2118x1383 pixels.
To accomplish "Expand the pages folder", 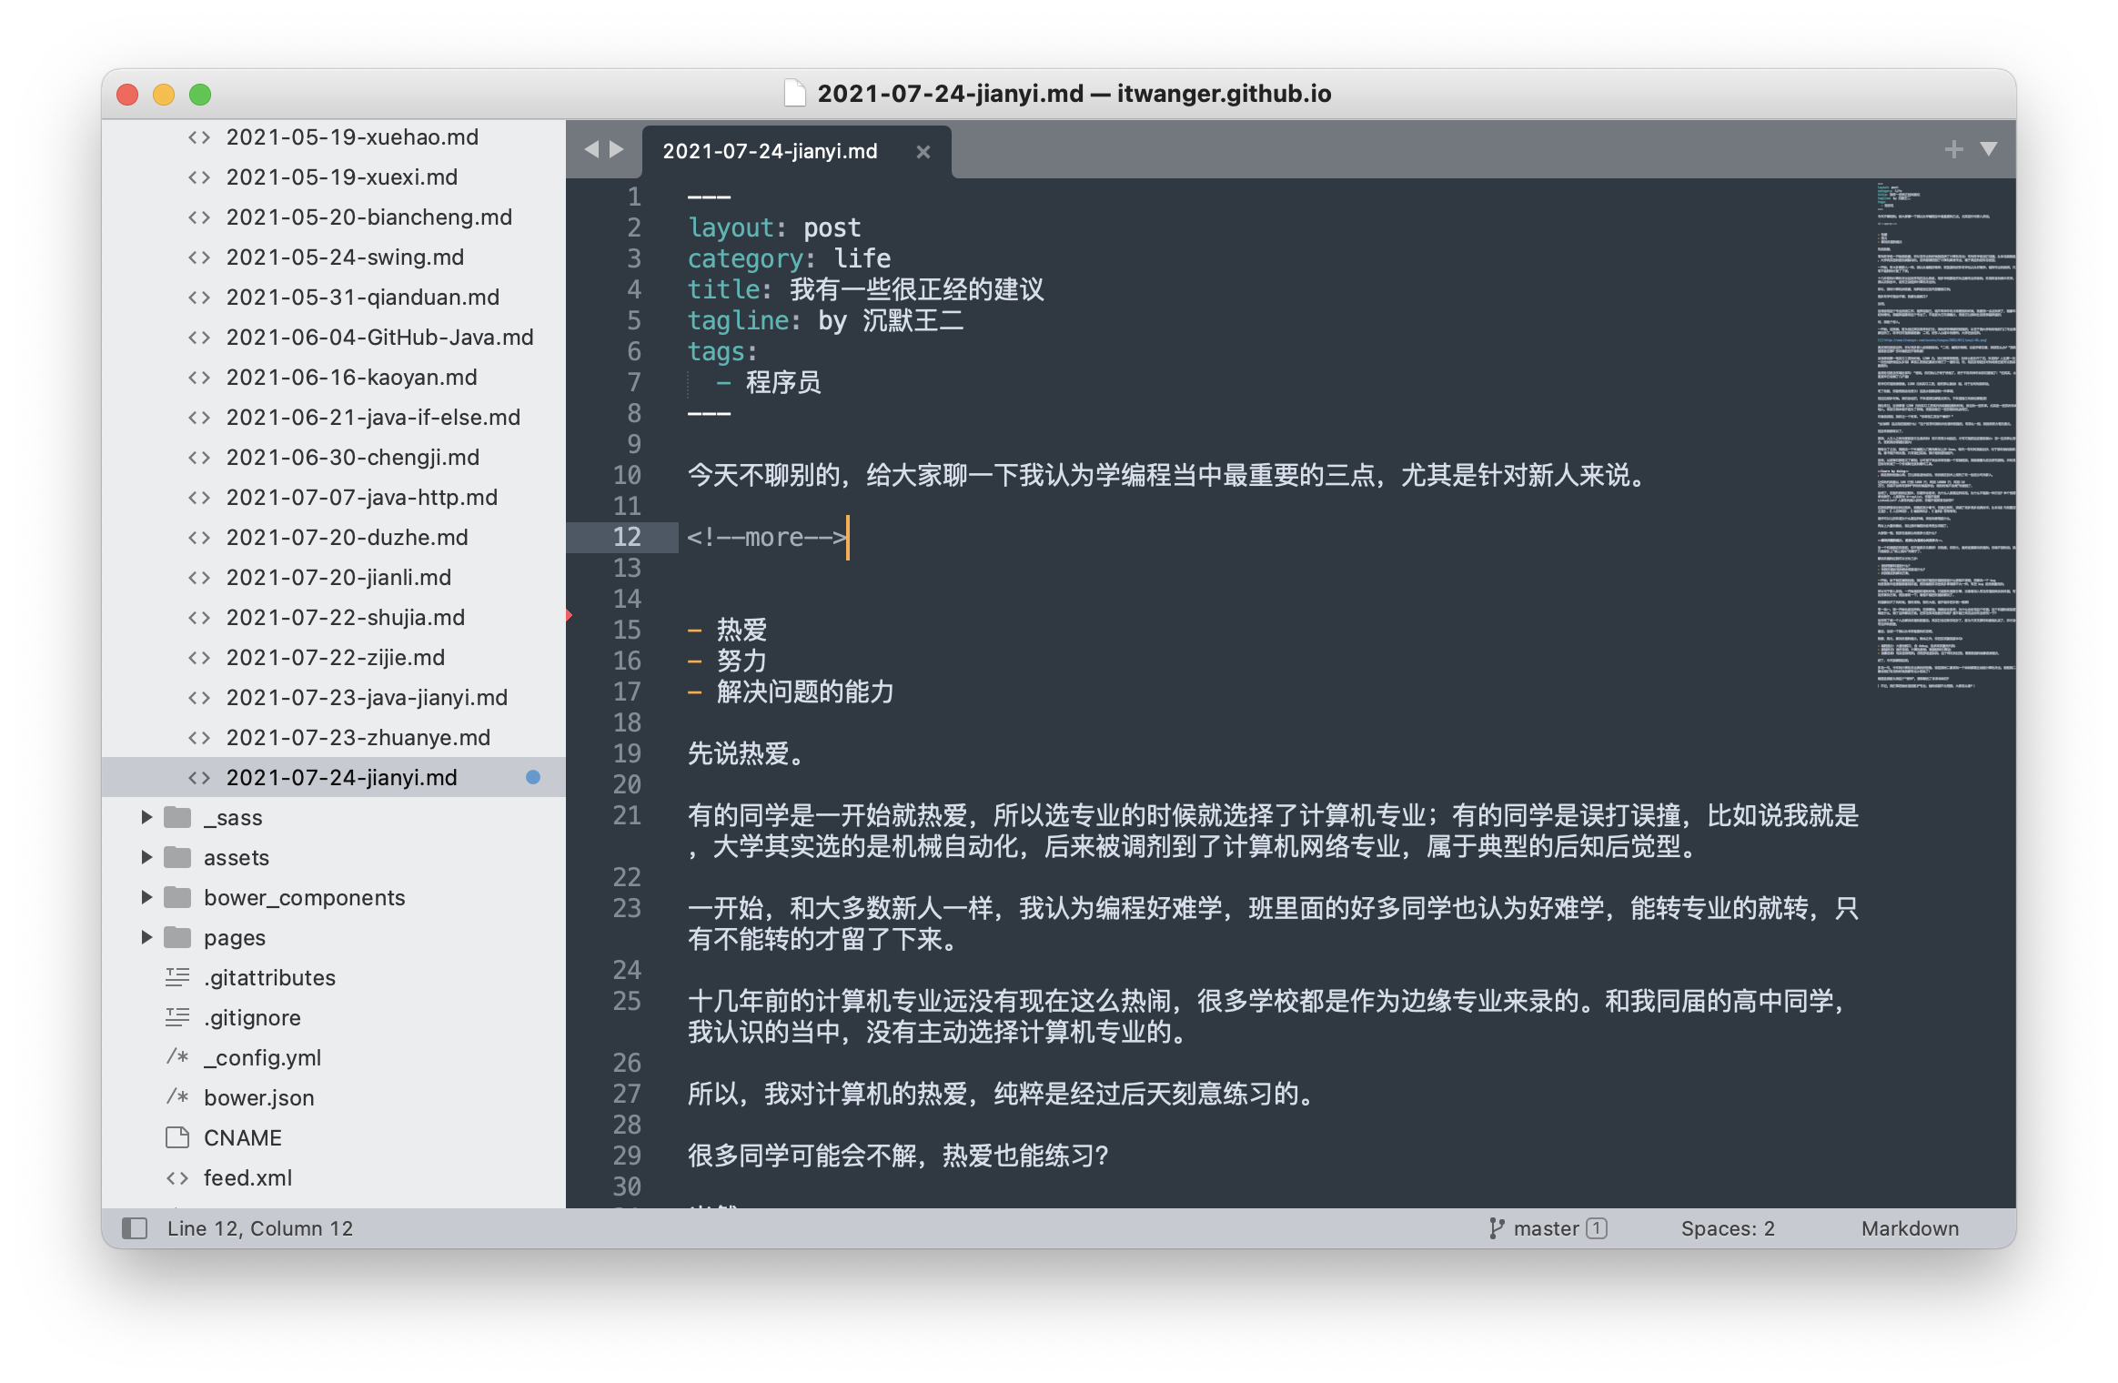I will (146, 937).
